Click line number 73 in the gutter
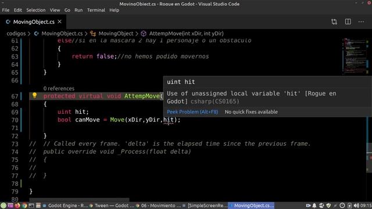The image size is (372, 209). (15, 144)
